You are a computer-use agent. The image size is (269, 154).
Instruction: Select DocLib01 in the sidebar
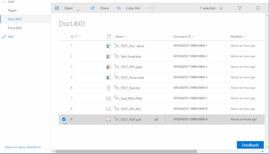(x=15, y=19)
